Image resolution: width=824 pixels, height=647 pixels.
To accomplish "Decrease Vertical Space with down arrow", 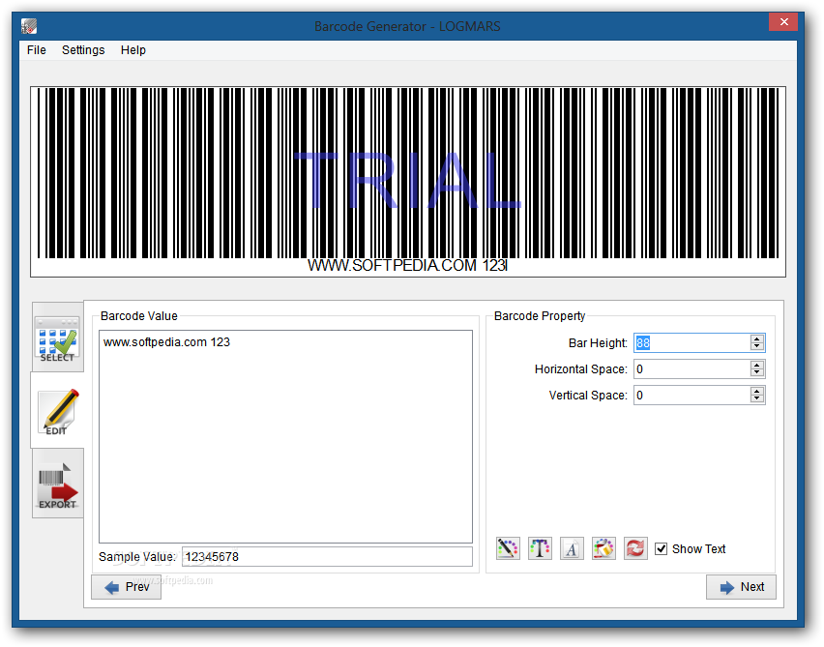I will coord(756,398).
